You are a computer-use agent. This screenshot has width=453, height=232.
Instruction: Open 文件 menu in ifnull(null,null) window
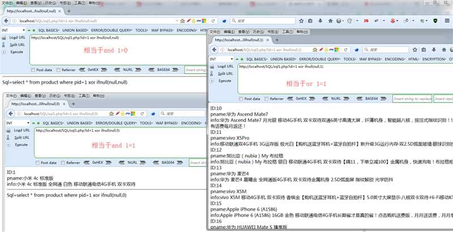(7, 3)
